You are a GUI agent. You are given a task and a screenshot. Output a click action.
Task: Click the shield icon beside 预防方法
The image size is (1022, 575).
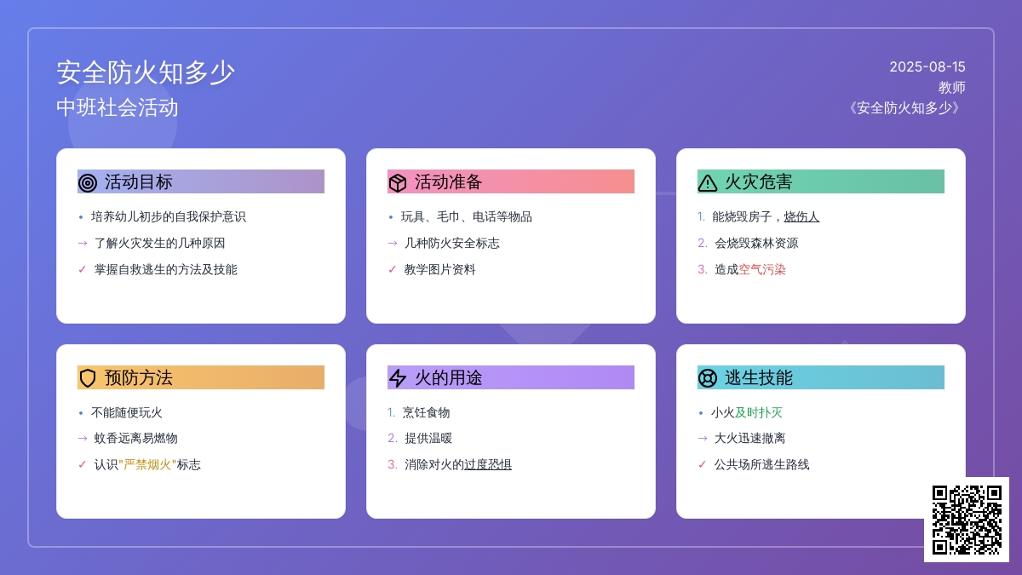tap(88, 378)
